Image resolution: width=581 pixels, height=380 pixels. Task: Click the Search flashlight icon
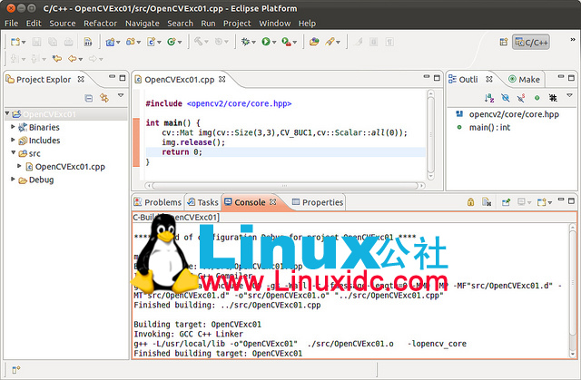(330, 42)
